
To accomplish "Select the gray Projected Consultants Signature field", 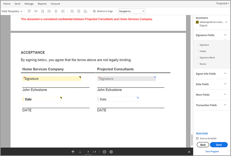I will pos(127,79).
